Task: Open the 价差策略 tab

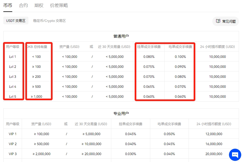Action: point(59,6)
